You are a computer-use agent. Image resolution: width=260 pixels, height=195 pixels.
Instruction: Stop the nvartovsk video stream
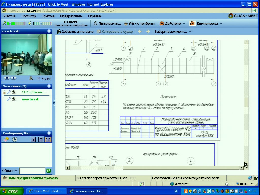click(x=13, y=78)
